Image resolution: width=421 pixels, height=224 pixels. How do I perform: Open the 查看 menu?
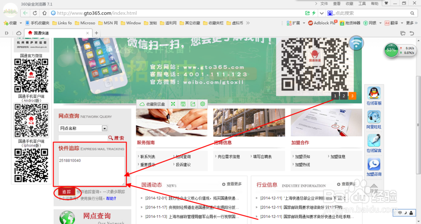click(337, 3)
